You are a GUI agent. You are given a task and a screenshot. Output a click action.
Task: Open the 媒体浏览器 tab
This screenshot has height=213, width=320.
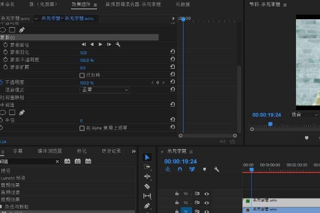49,151
